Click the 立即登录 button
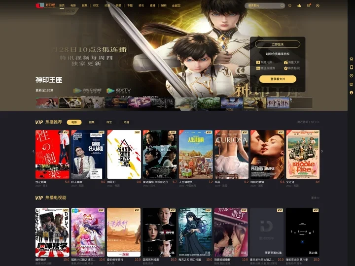Image resolution: width=355 pixels, height=266 pixels. tap(278, 44)
